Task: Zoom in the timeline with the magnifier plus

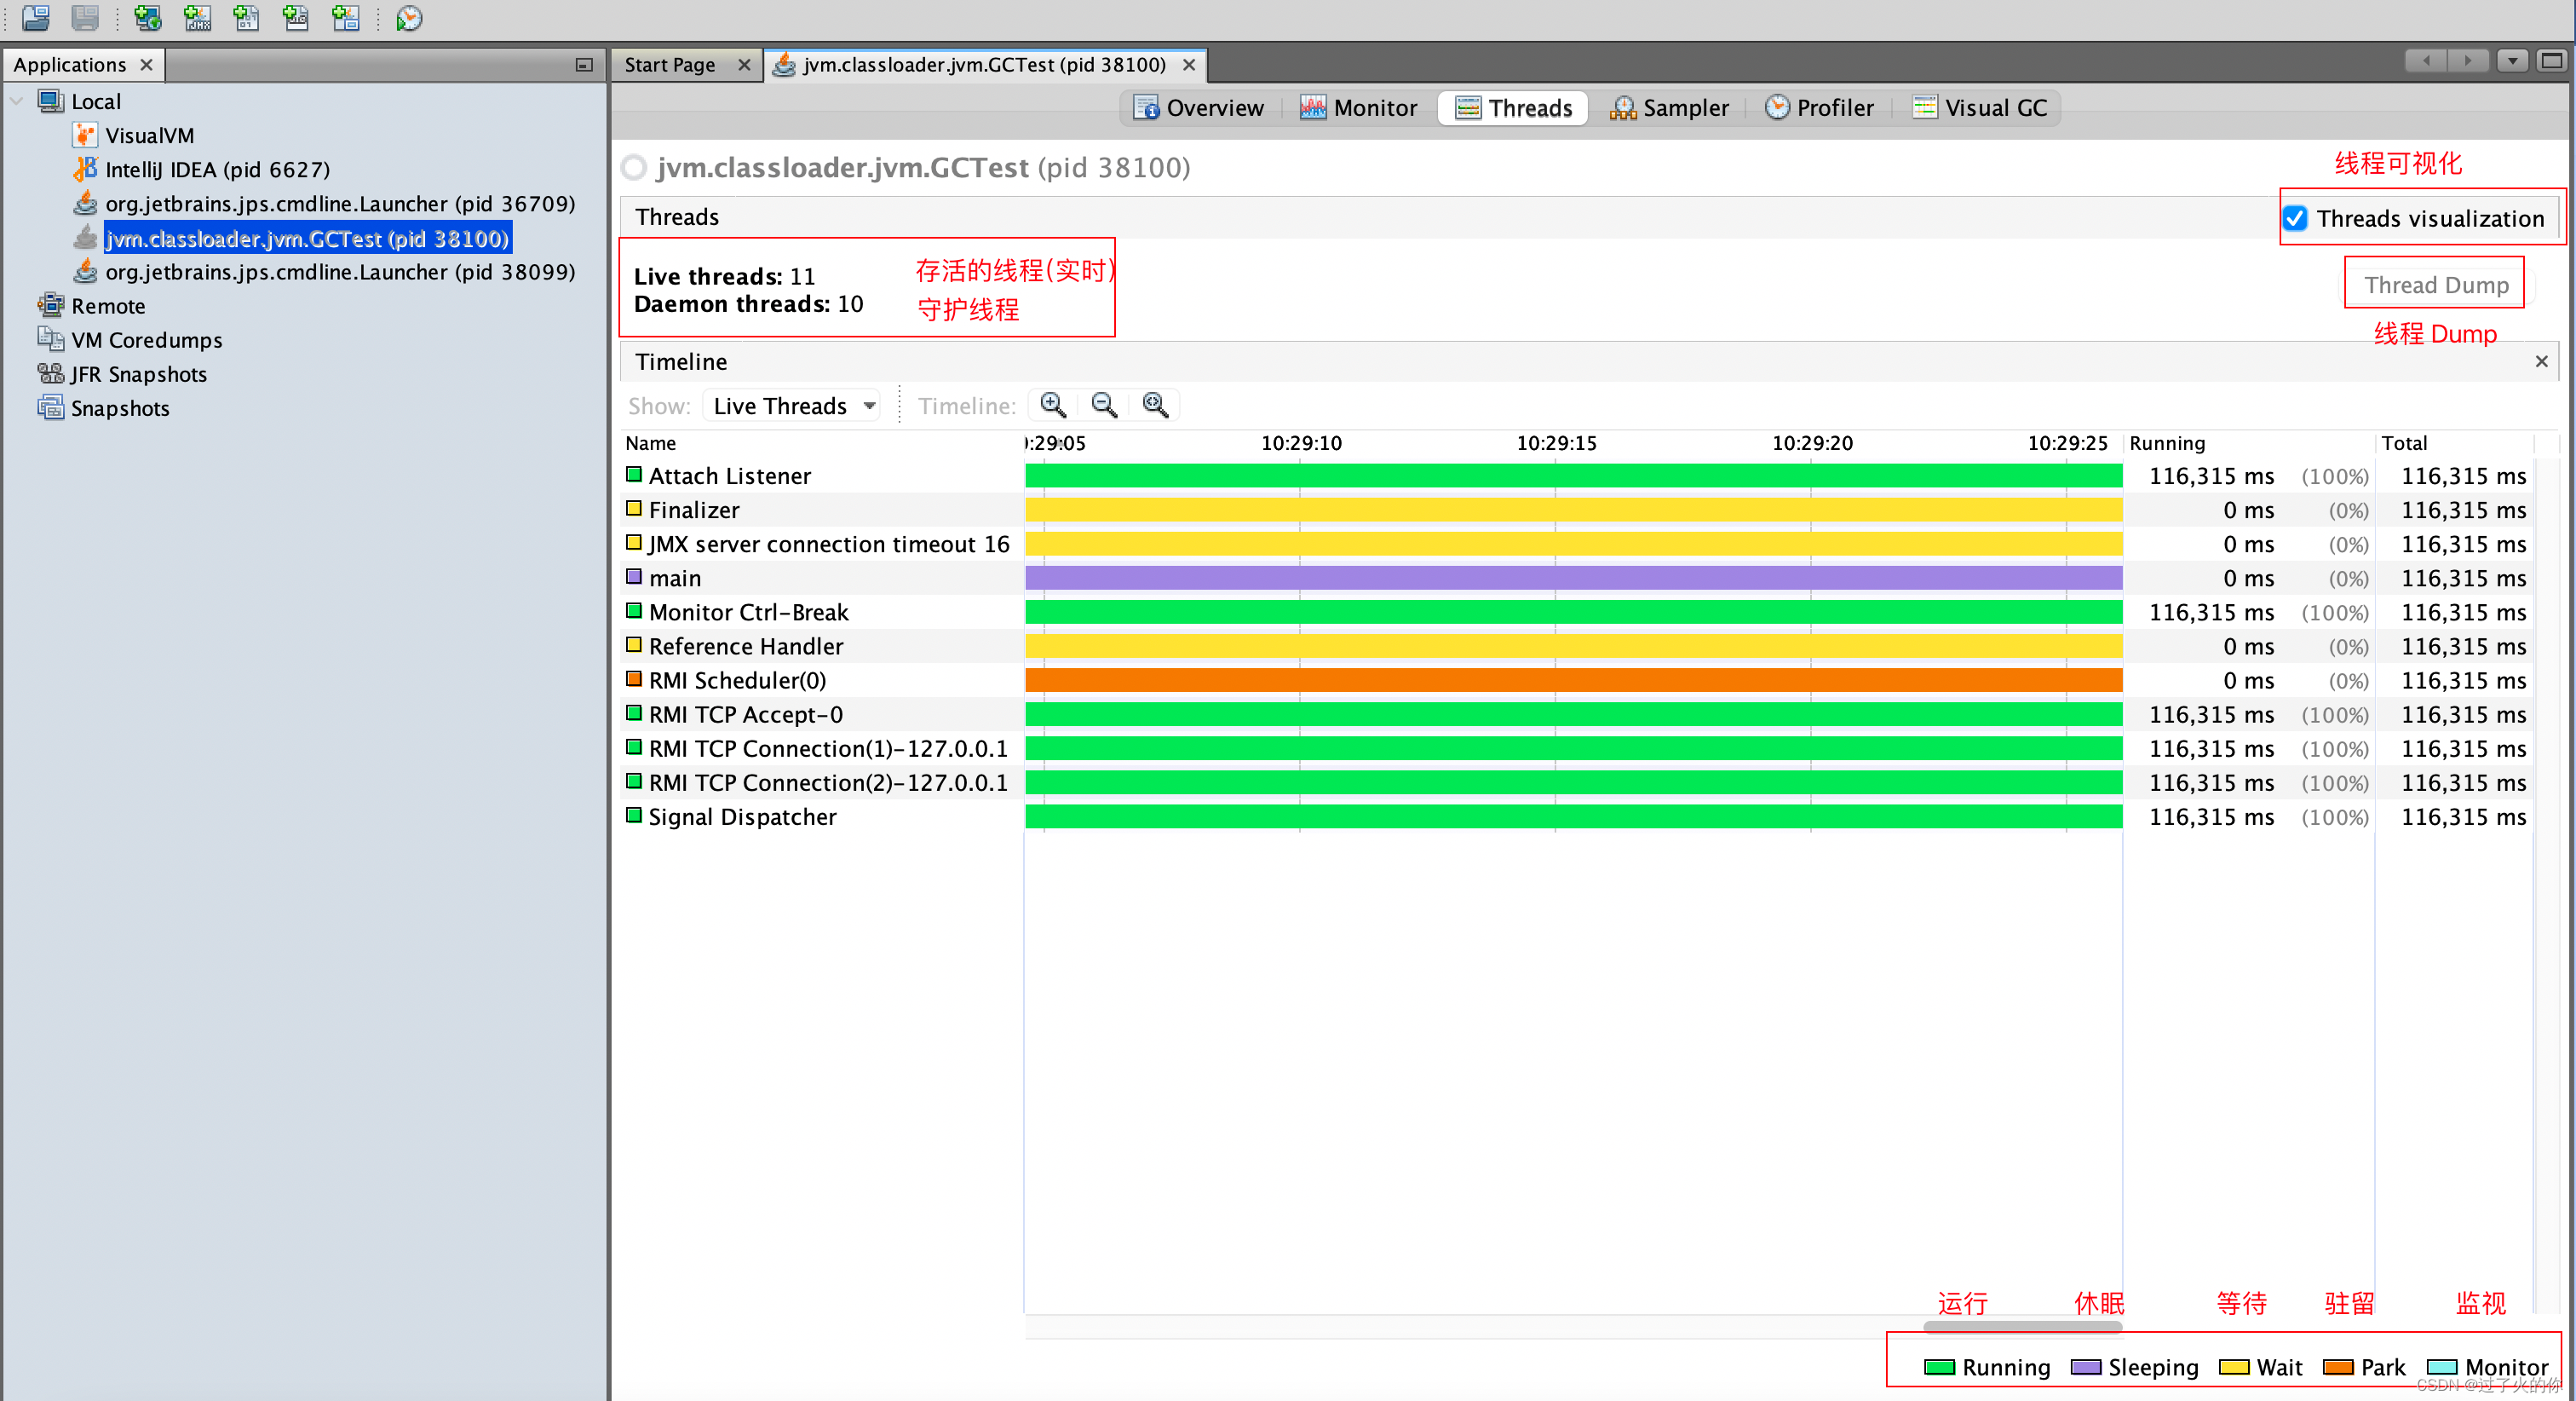Action: click(1053, 404)
